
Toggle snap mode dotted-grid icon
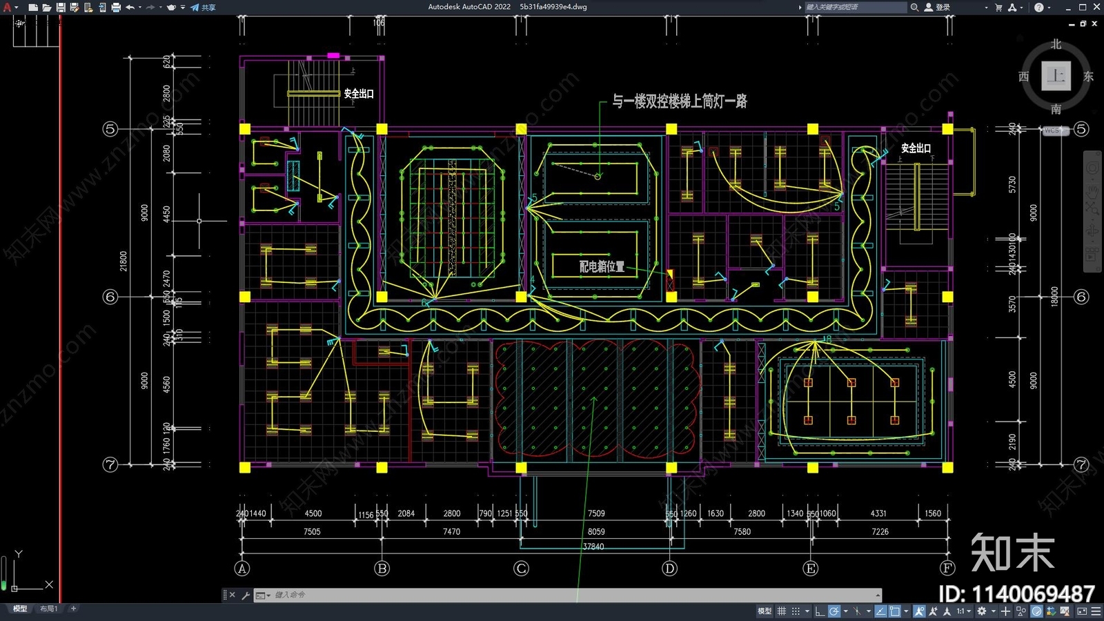[x=796, y=611]
